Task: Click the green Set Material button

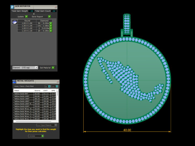Action: pyautogui.click(x=53, y=68)
